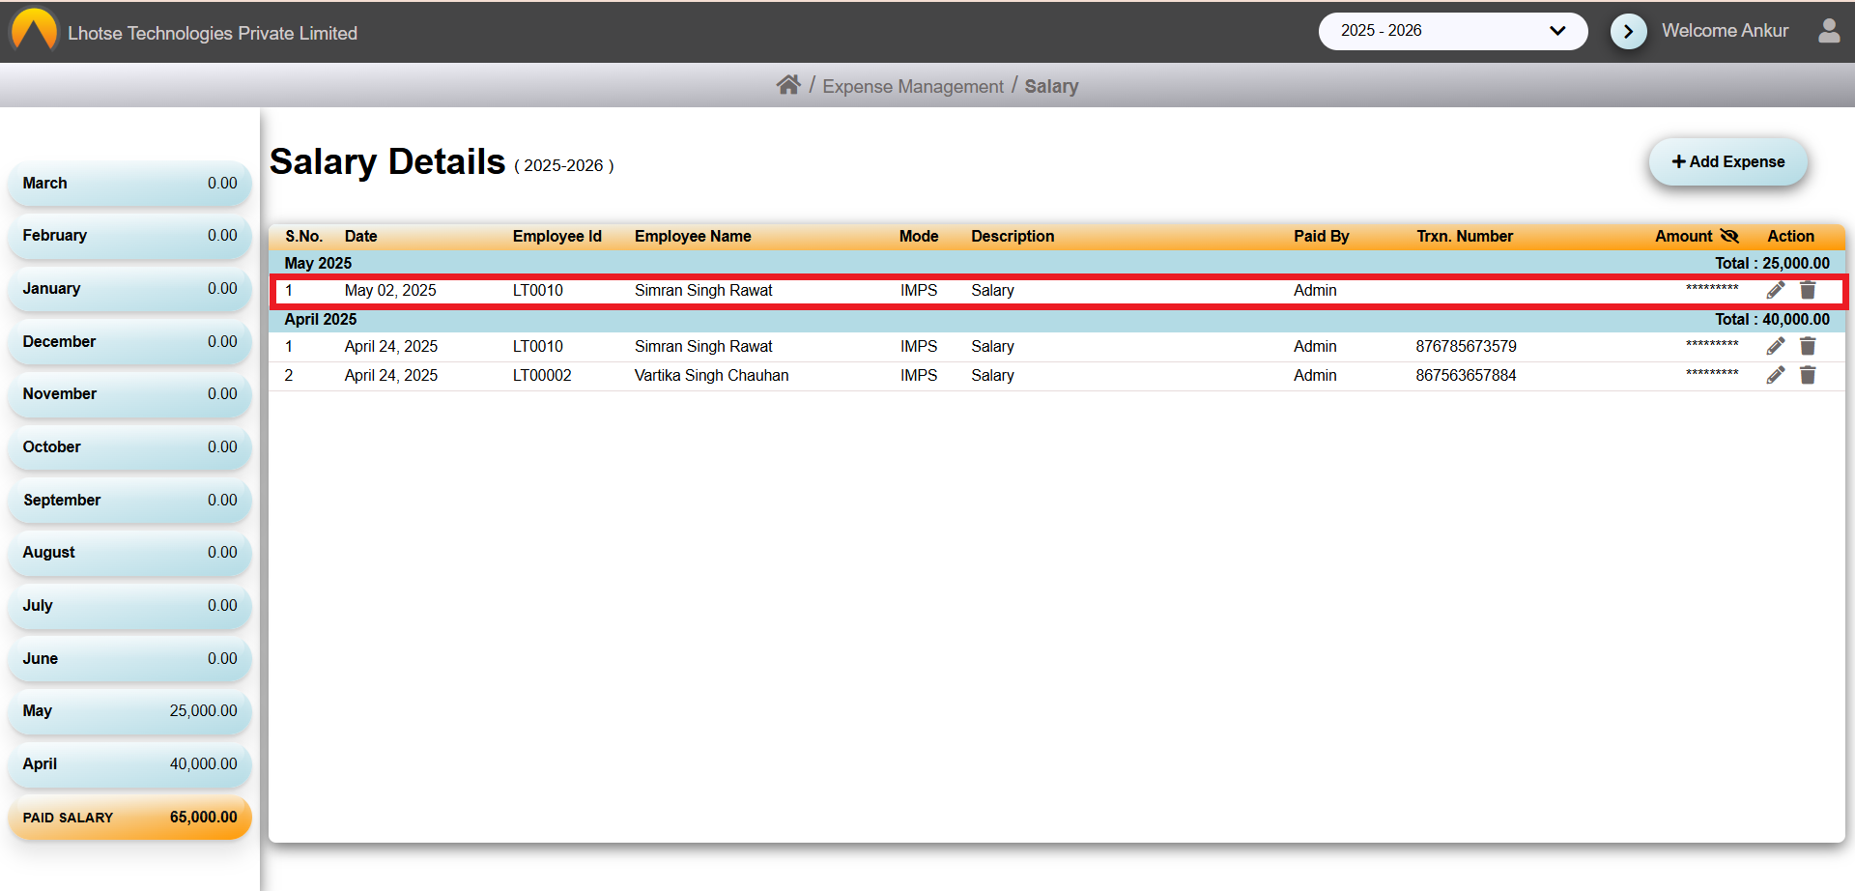Select April month showing 40,000.00
Viewport: 1855px width, 891px height.
tap(129, 764)
